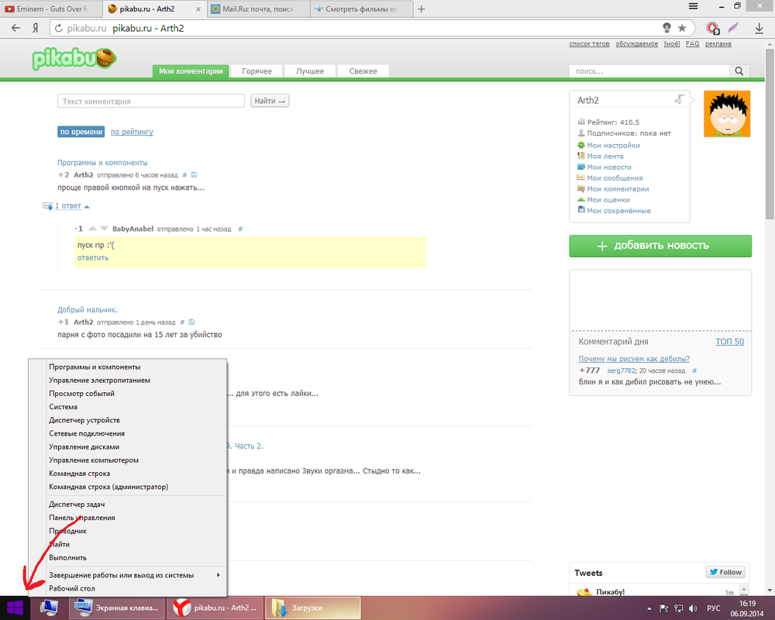Upvote BabyAnabel's comment

[x=92, y=229]
